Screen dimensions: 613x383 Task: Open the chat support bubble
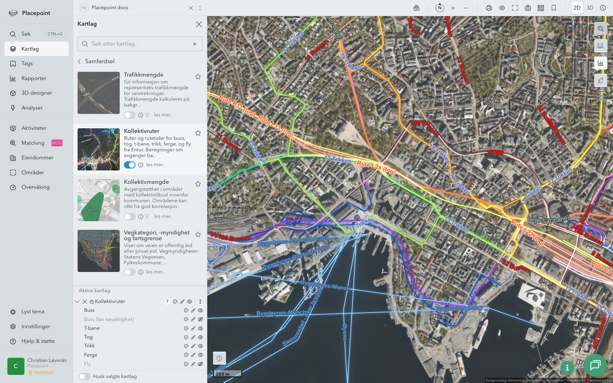pyautogui.click(x=595, y=365)
